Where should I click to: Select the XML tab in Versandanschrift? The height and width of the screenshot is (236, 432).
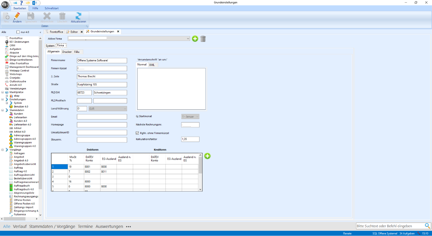pyautogui.click(x=152, y=65)
